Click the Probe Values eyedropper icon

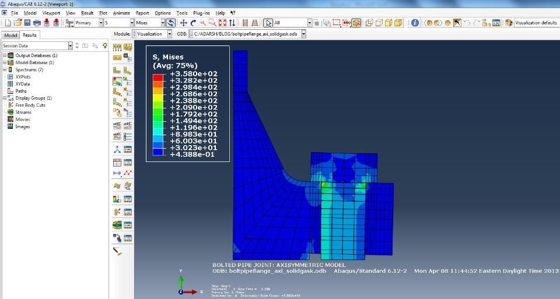(117, 251)
